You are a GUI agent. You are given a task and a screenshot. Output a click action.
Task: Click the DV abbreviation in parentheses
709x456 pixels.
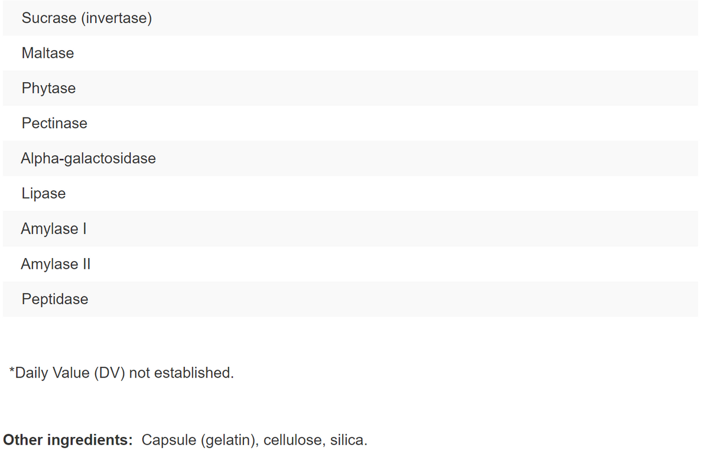click(x=109, y=373)
